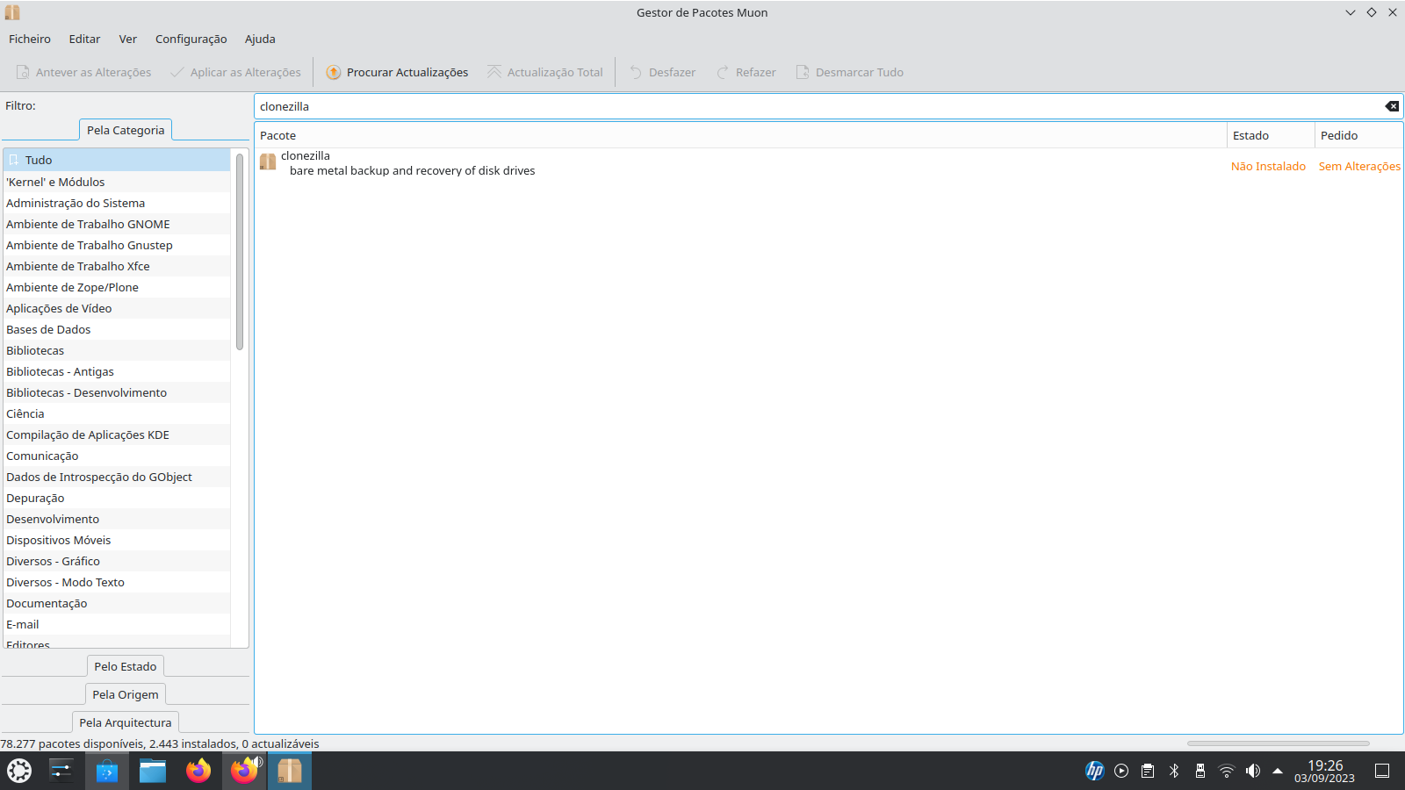This screenshot has height=790, width=1405.
Task: Click the Não Instalado status cell
Action: click(1268, 166)
